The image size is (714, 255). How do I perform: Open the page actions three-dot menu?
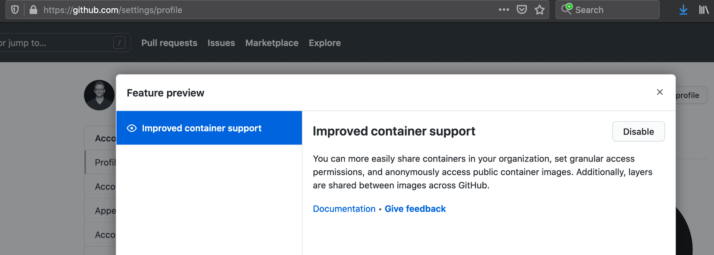pyautogui.click(x=504, y=10)
